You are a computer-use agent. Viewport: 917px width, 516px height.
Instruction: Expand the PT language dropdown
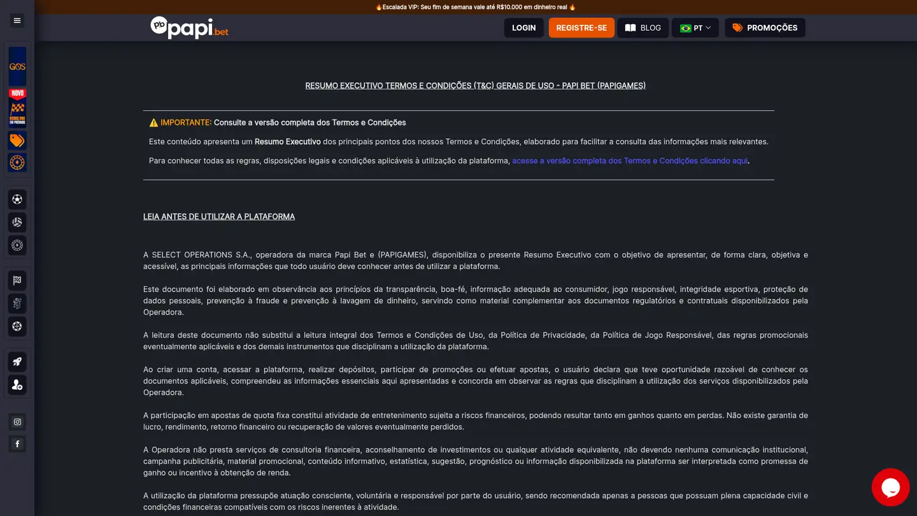(695, 28)
